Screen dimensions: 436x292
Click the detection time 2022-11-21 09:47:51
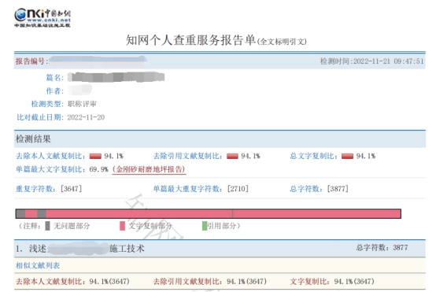(389, 61)
